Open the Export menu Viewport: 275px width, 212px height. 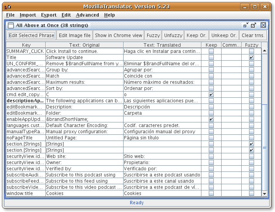(49, 15)
